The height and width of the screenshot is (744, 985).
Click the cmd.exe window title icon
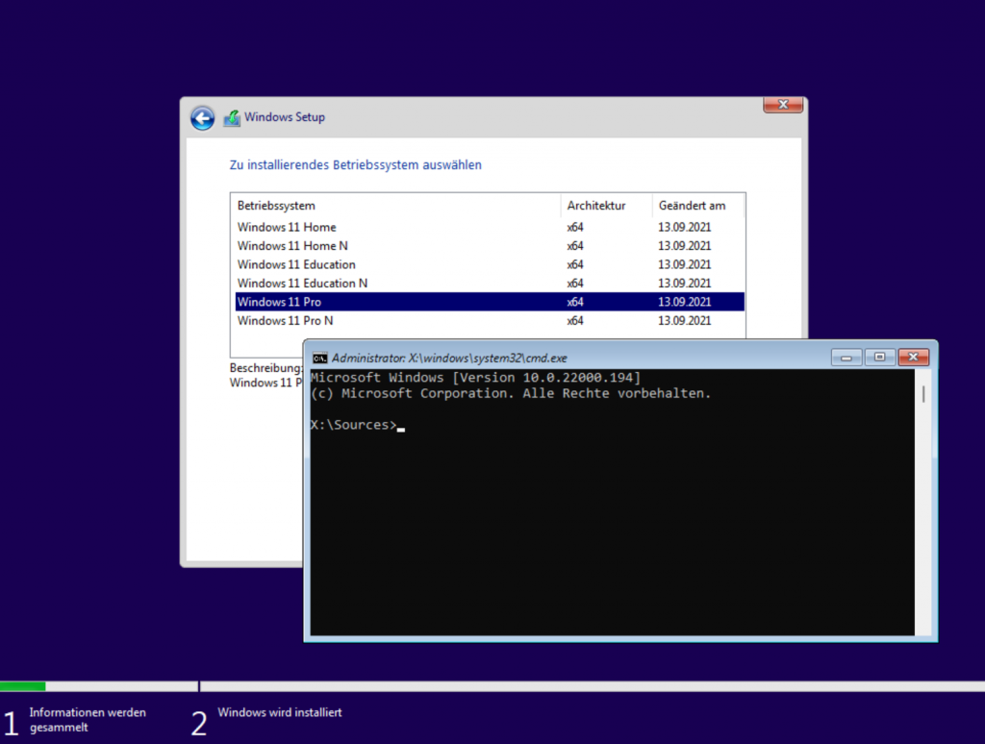[x=319, y=358]
